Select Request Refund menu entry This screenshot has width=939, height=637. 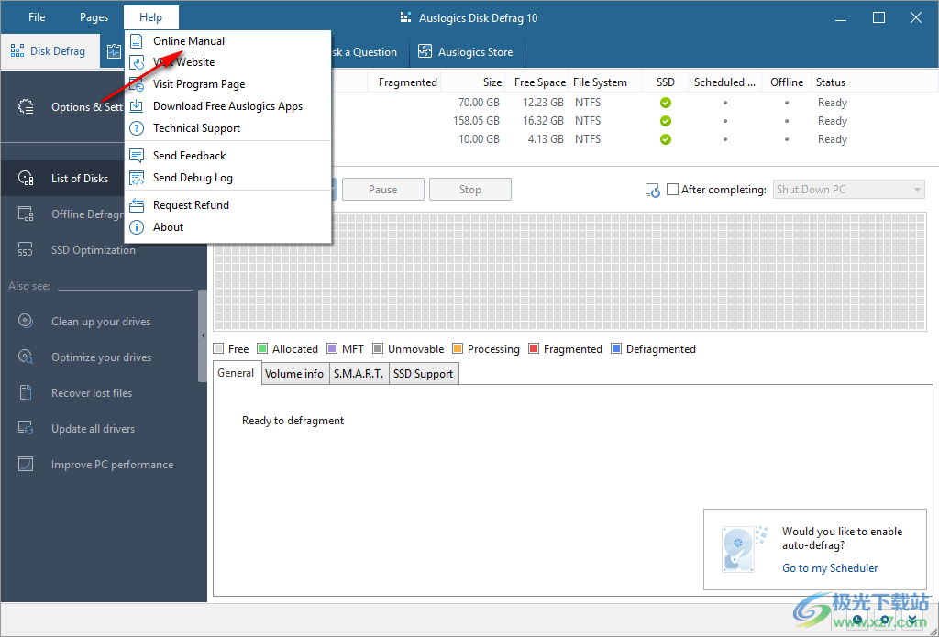(x=228, y=205)
